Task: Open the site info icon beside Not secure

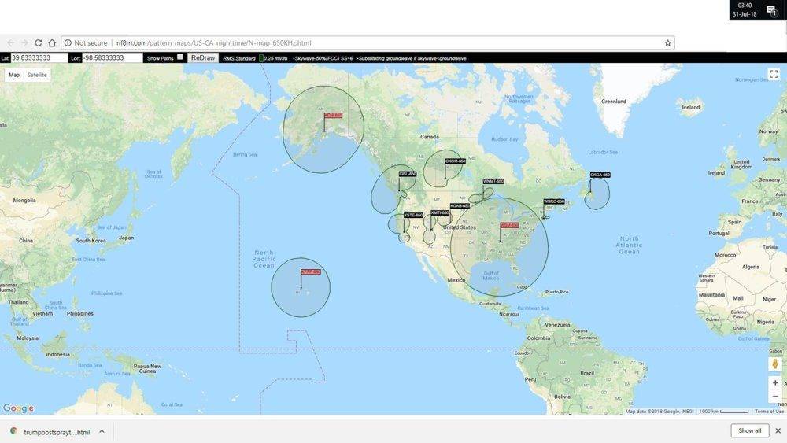Action: coord(68,43)
